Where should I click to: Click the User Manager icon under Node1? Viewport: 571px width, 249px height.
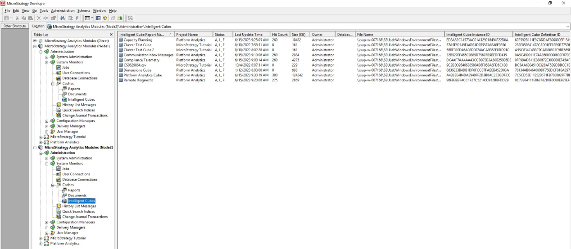(x=53, y=131)
